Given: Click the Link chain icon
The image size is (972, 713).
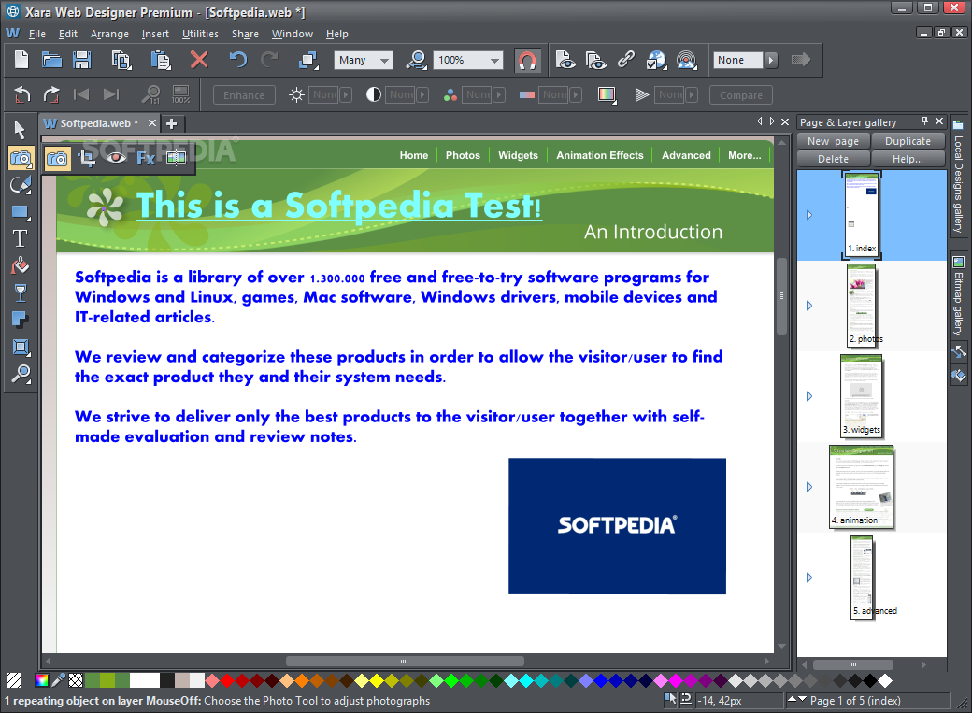Looking at the screenshot, I should 626,59.
